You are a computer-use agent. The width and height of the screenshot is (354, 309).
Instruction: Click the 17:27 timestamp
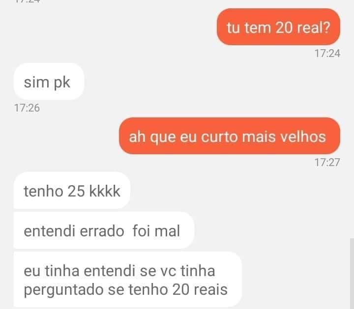(x=327, y=163)
